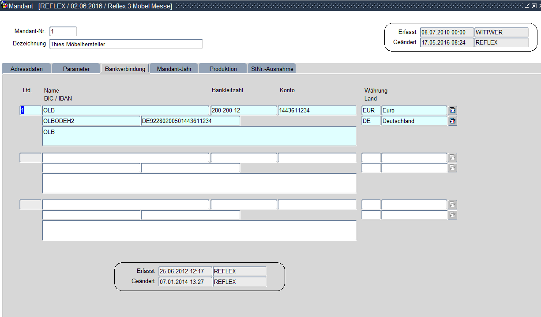Image resolution: width=541 pixels, height=317 pixels.
Task: Open country lookup icon in second bank row
Action: tap(452, 168)
